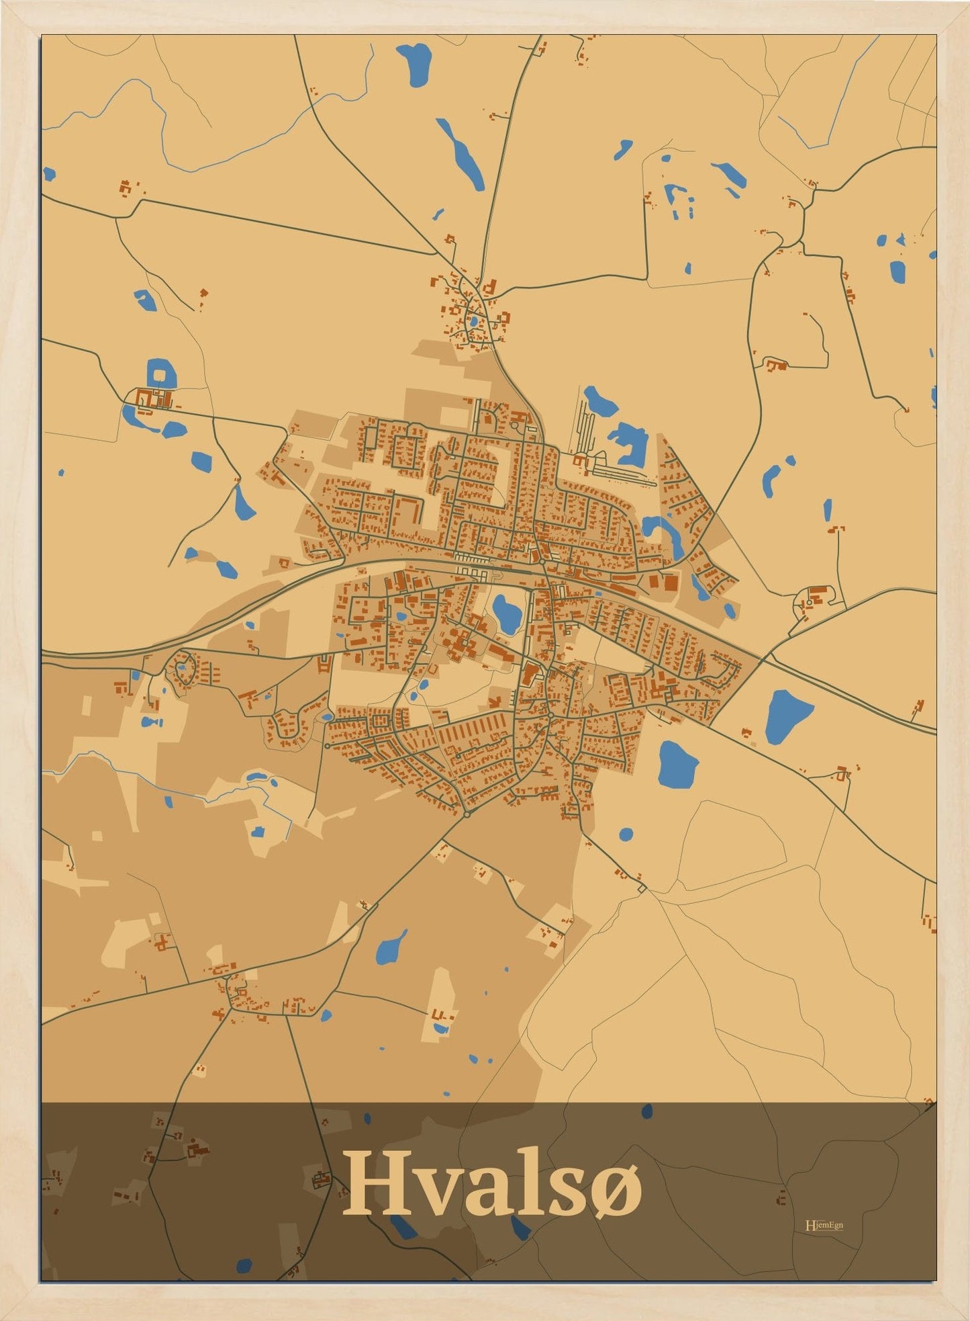This screenshot has width=970, height=1321.
Task: Click the big lake southeast of town
Action: [x=677, y=761]
